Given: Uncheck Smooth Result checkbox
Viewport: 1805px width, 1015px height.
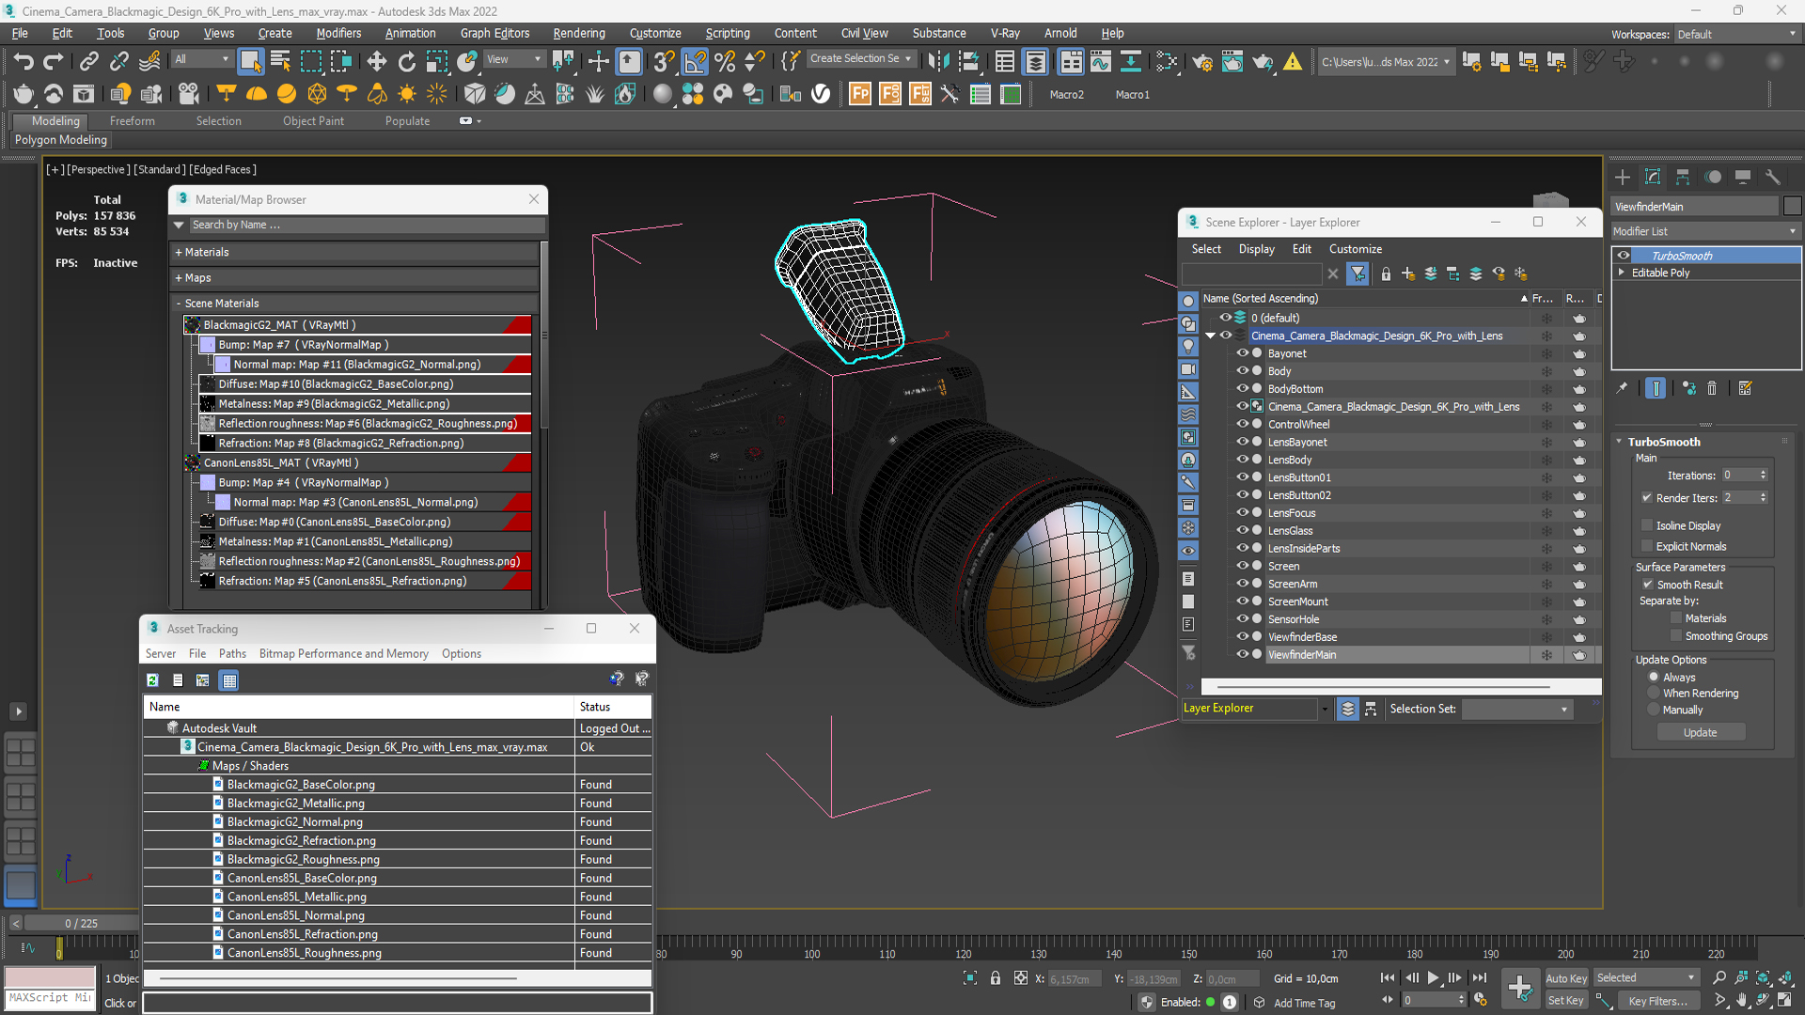Looking at the screenshot, I should coord(1647,585).
